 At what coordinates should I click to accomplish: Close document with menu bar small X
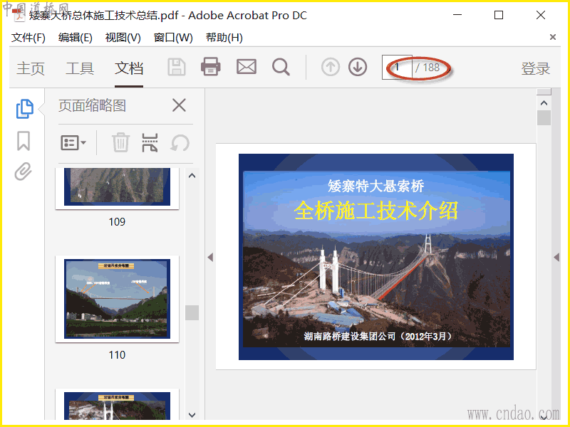(553, 37)
